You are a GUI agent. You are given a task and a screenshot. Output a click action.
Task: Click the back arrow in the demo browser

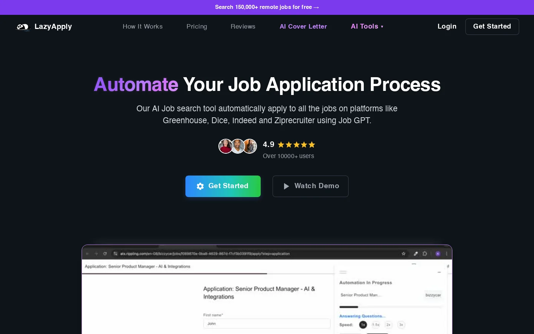[x=88, y=254]
